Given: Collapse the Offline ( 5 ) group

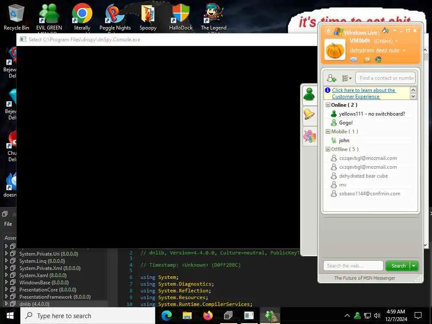Looking at the screenshot, I should (328, 149).
